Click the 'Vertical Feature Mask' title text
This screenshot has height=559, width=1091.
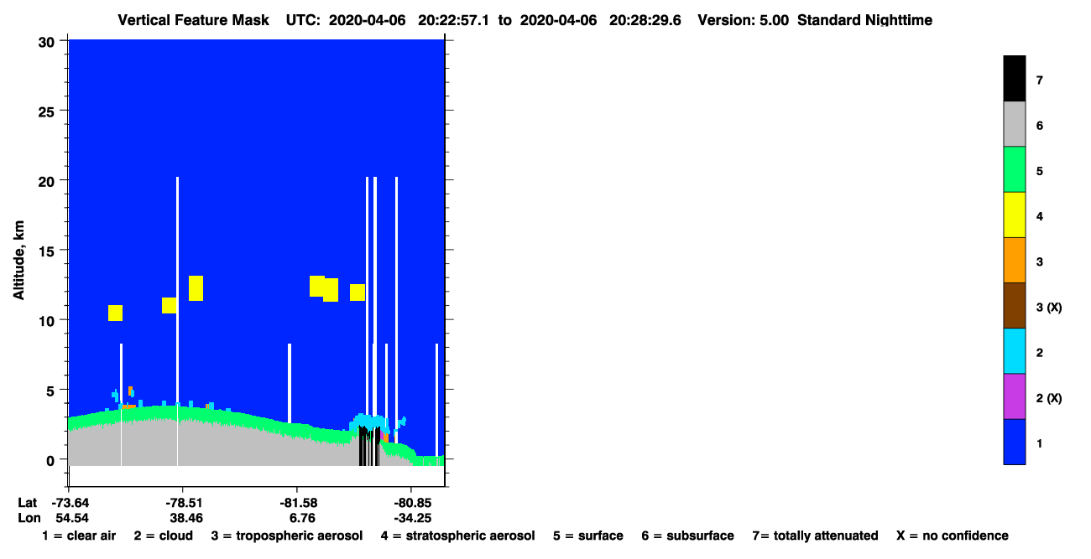[x=196, y=20]
